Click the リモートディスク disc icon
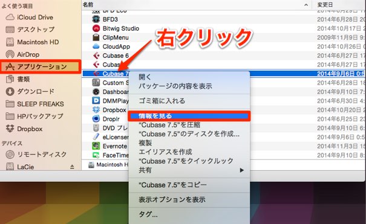The image size is (366, 224). [x=10, y=154]
